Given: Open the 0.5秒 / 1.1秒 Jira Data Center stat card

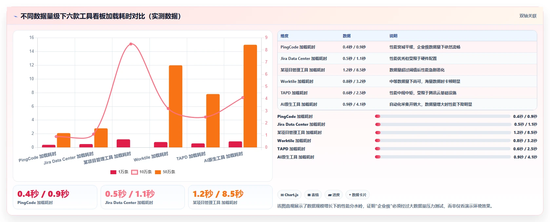Looking at the screenshot, I should pos(143,197).
